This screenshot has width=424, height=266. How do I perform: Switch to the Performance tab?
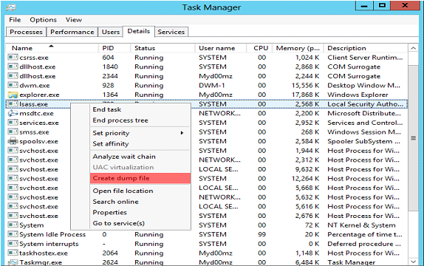[72, 32]
